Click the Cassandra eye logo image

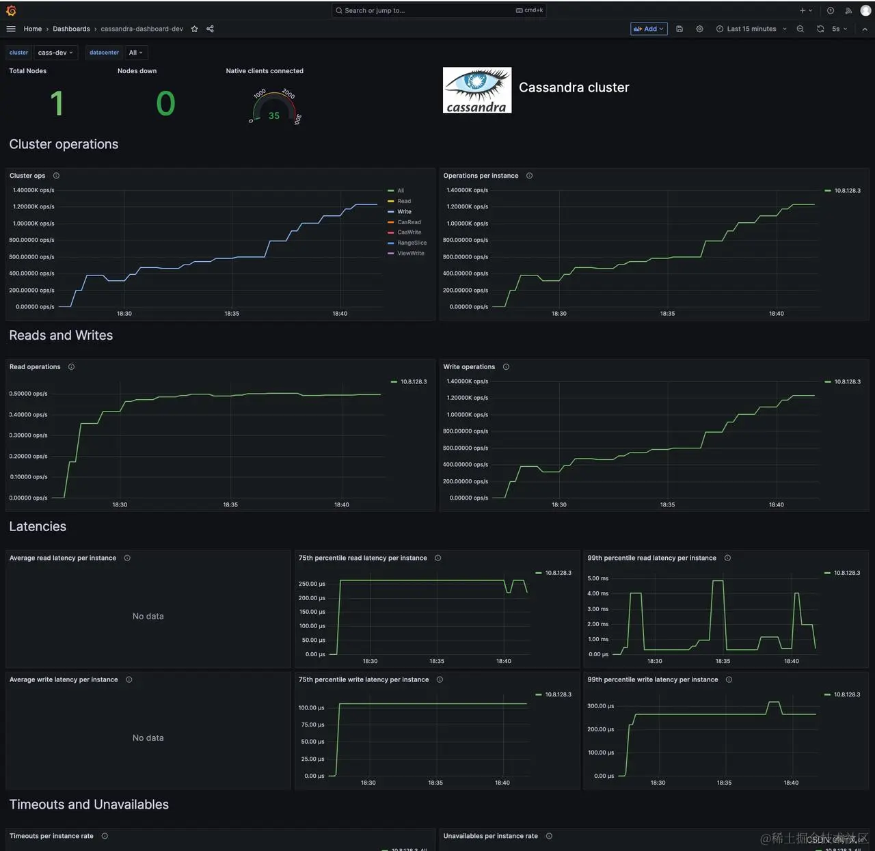pyautogui.click(x=477, y=90)
